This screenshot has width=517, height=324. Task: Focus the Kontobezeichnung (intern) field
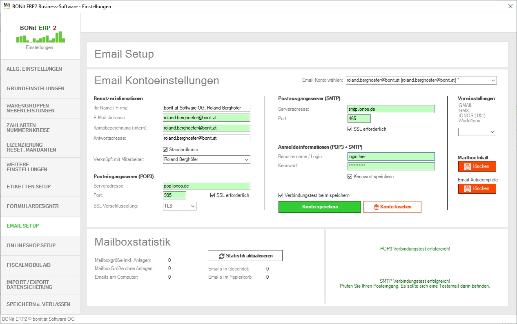click(206, 128)
